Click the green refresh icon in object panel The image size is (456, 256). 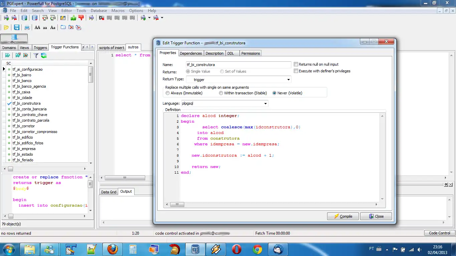tap(43, 55)
